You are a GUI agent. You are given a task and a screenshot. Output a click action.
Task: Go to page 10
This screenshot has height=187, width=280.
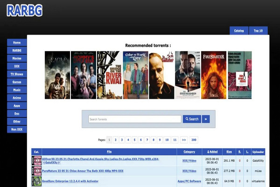167,140
